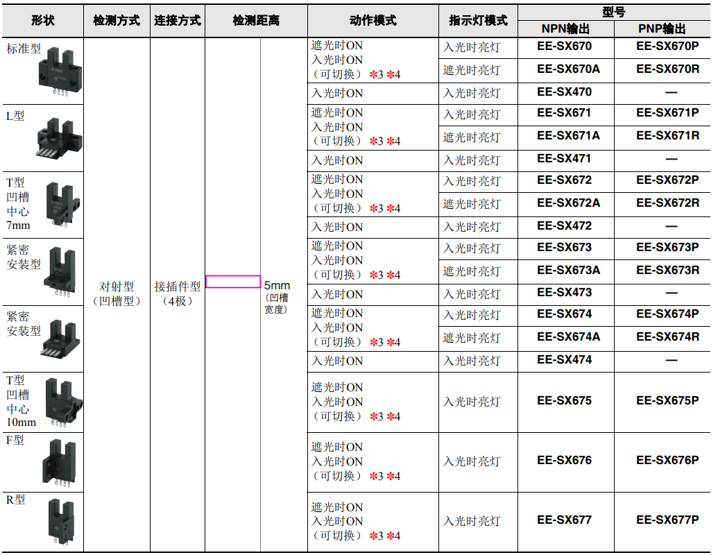Click the 型号 header cell
This screenshot has height=555, width=718.
point(614,12)
